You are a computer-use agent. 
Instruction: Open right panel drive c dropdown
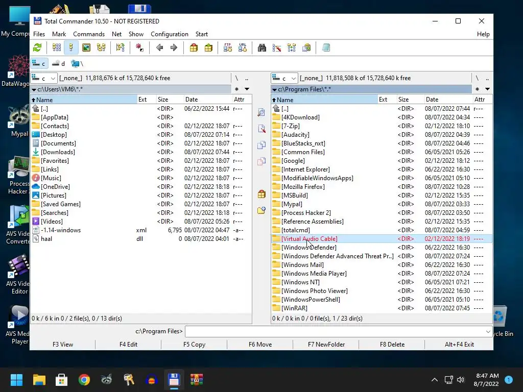pyautogui.click(x=284, y=78)
